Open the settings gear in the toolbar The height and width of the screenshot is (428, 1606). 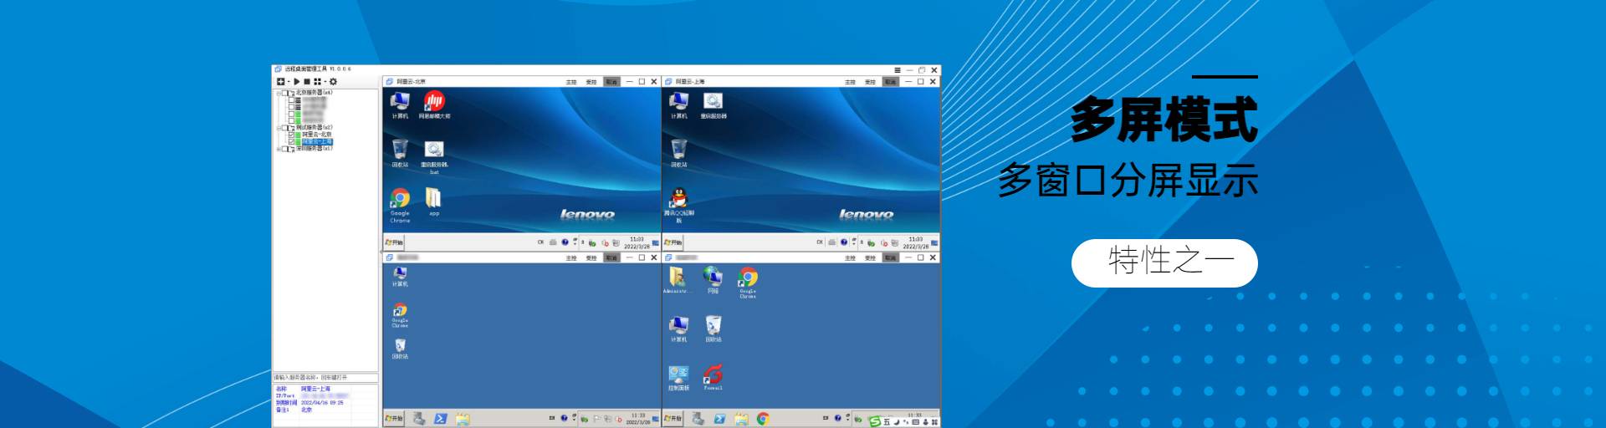tap(333, 82)
